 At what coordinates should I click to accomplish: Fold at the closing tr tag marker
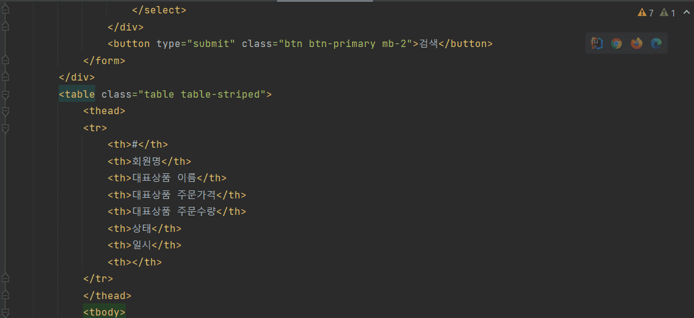click(5, 279)
